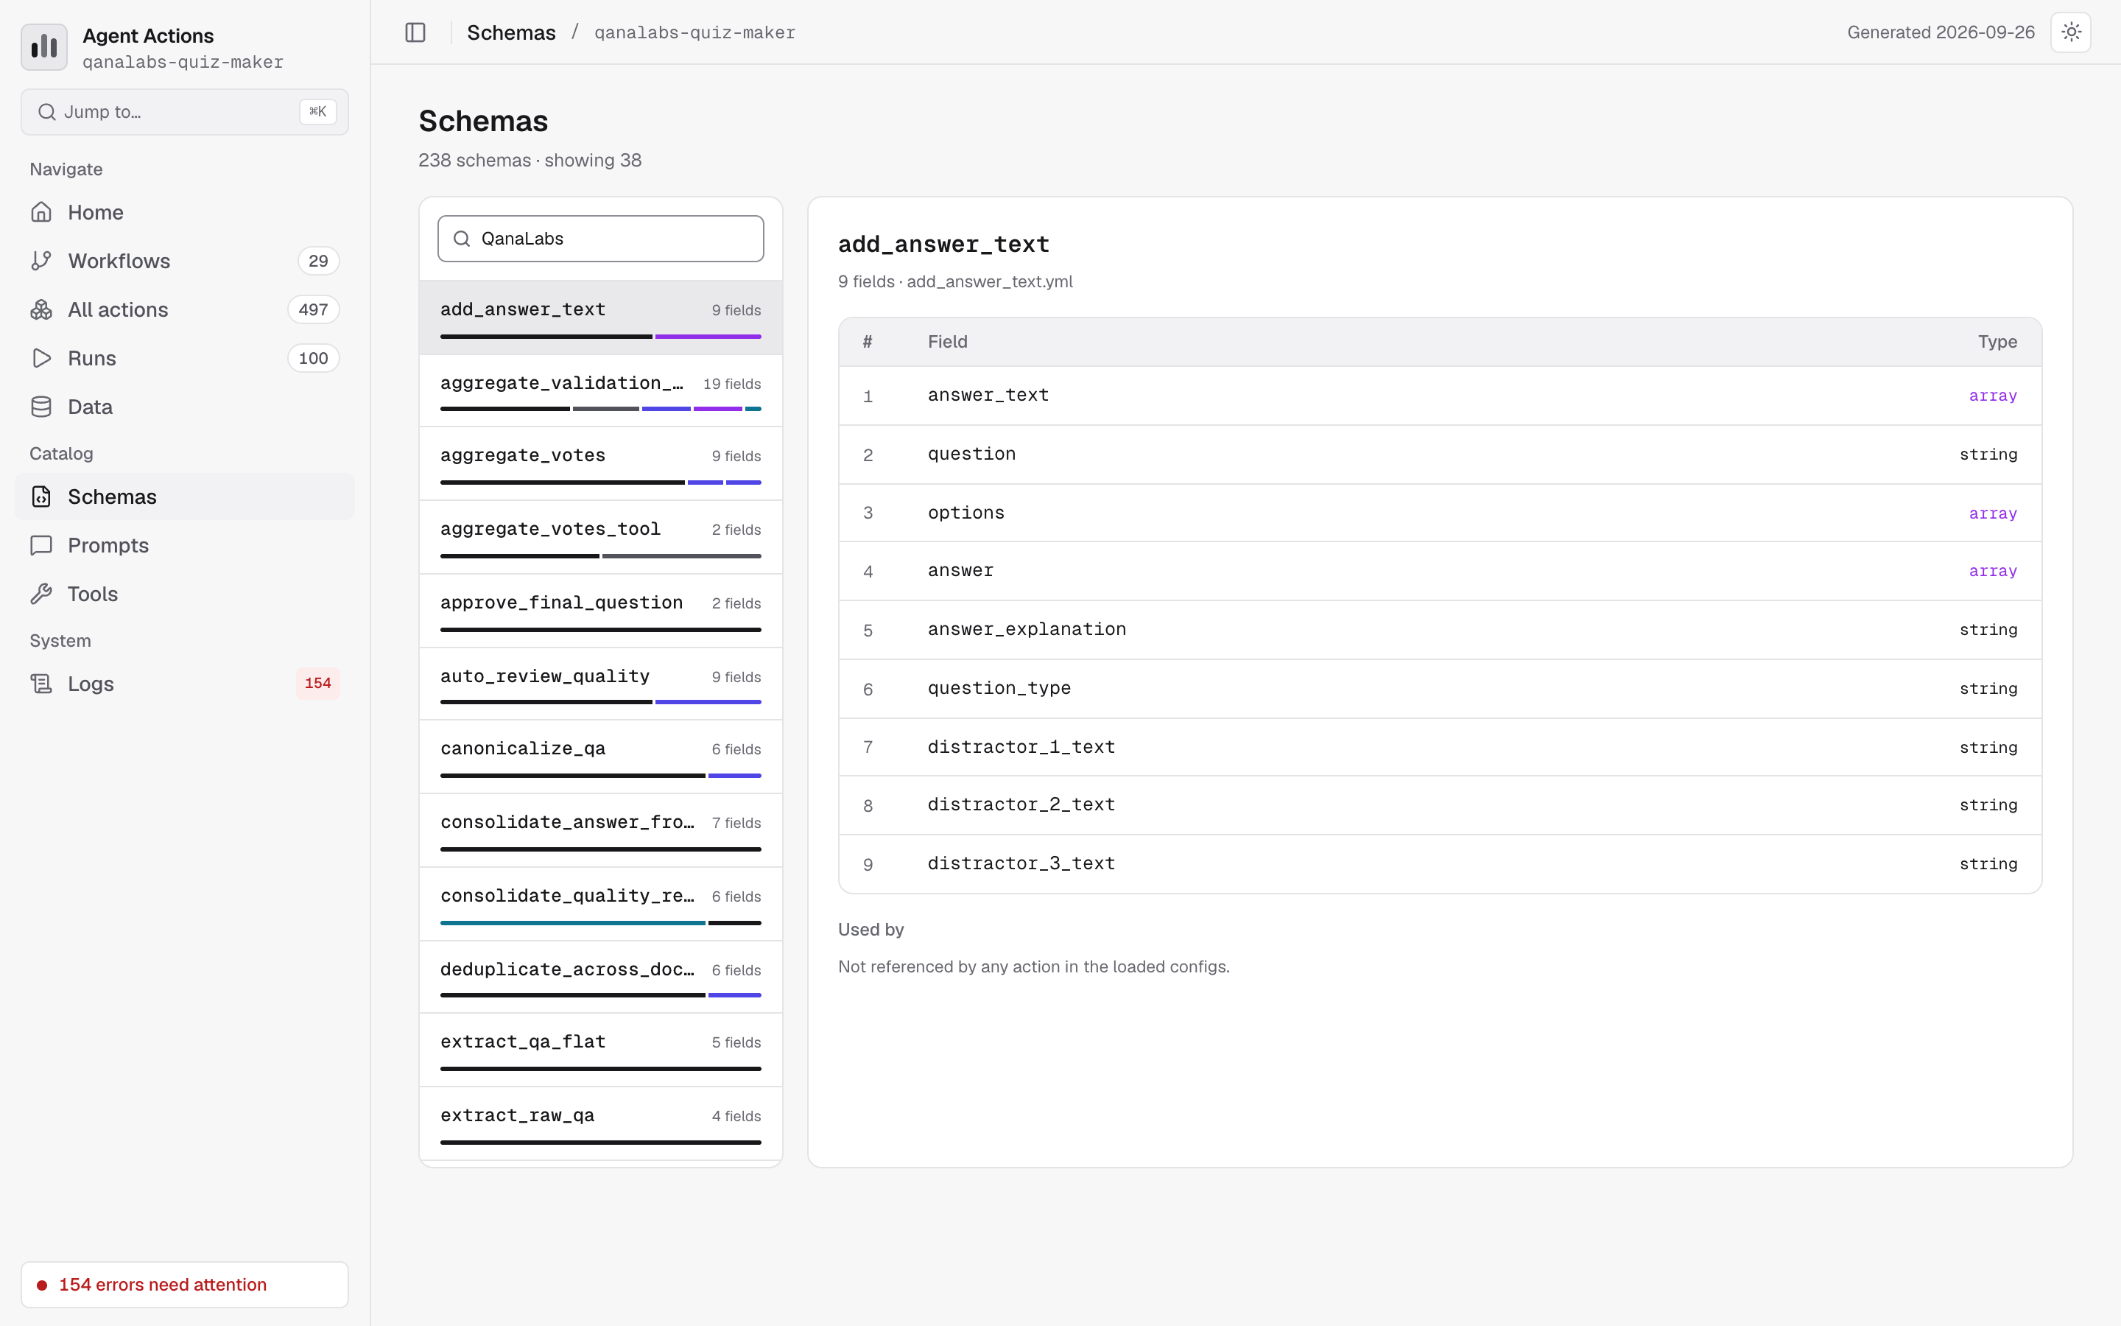The image size is (2121, 1326).
Task: Click the 29 Workflows count badge
Action: (x=318, y=261)
